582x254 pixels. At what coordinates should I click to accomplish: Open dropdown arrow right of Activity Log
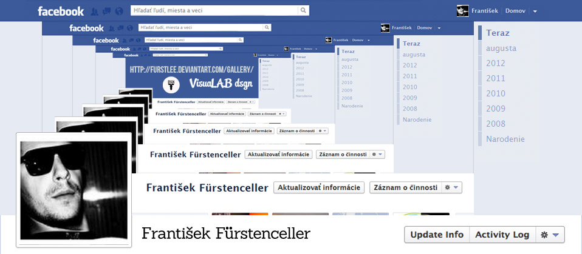tap(556, 235)
